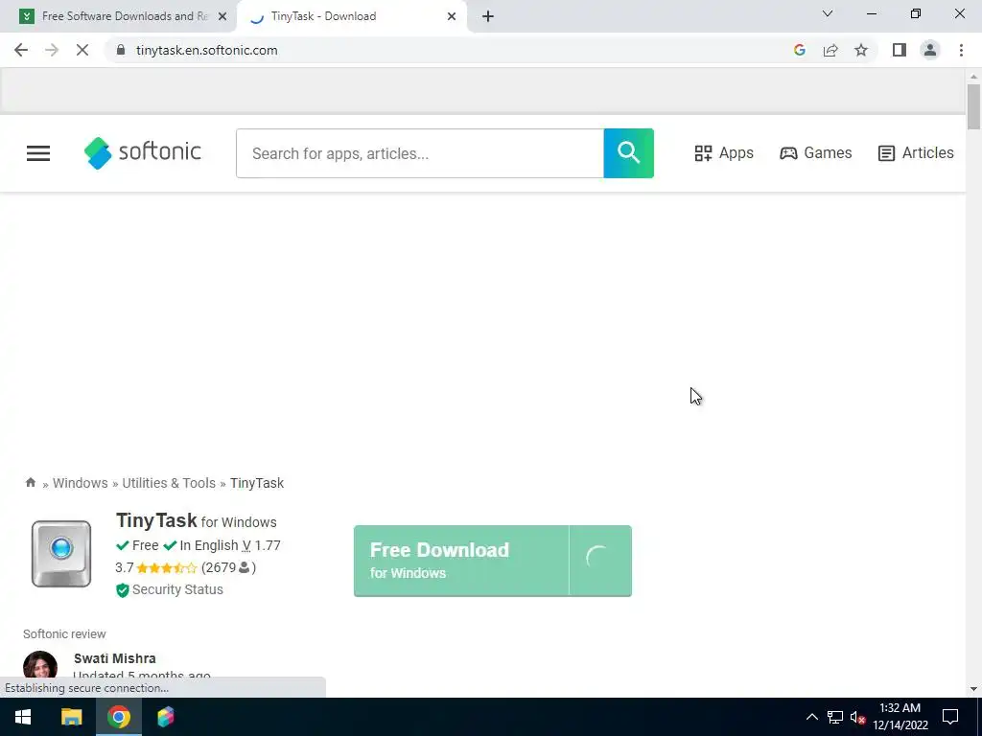Screen dimensions: 982x736
Task: Open a new browser tab
Action: coord(488,16)
